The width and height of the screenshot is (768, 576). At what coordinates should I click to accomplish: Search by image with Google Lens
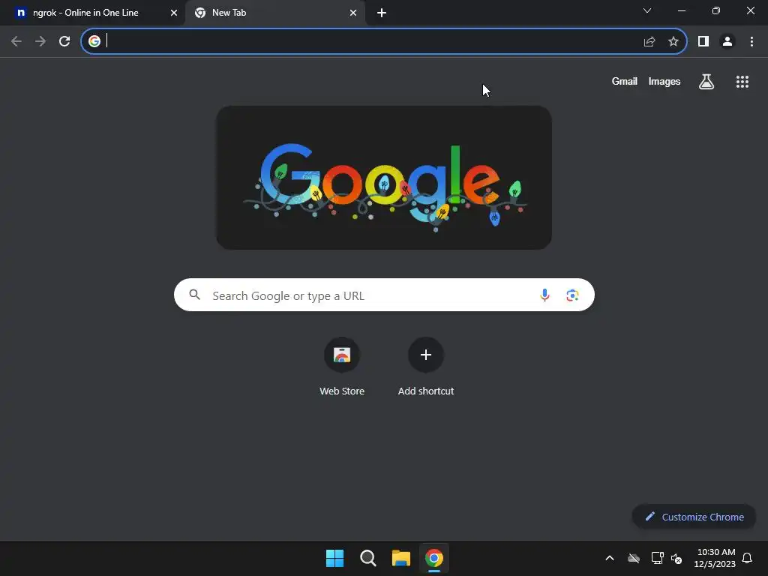[x=572, y=295]
